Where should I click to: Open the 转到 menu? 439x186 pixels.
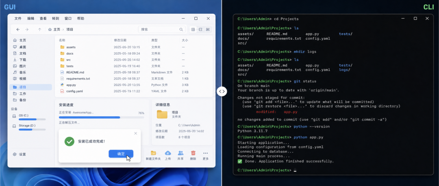pos(55,18)
